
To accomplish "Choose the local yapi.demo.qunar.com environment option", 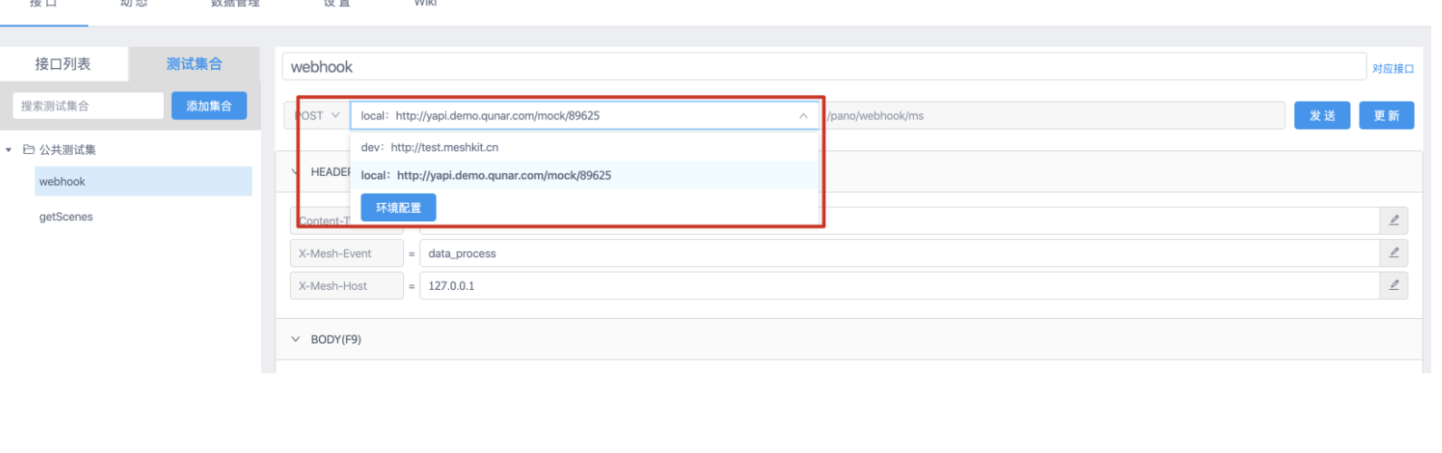I will coord(584,175).
